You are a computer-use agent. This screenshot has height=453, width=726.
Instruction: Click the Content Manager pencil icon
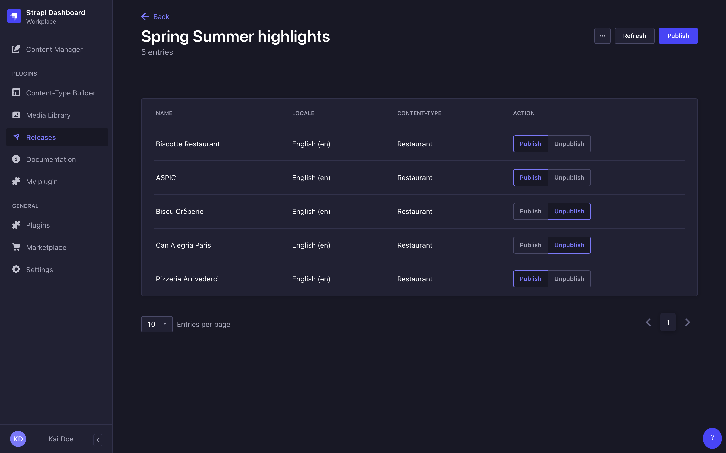(x=16, y=49)
